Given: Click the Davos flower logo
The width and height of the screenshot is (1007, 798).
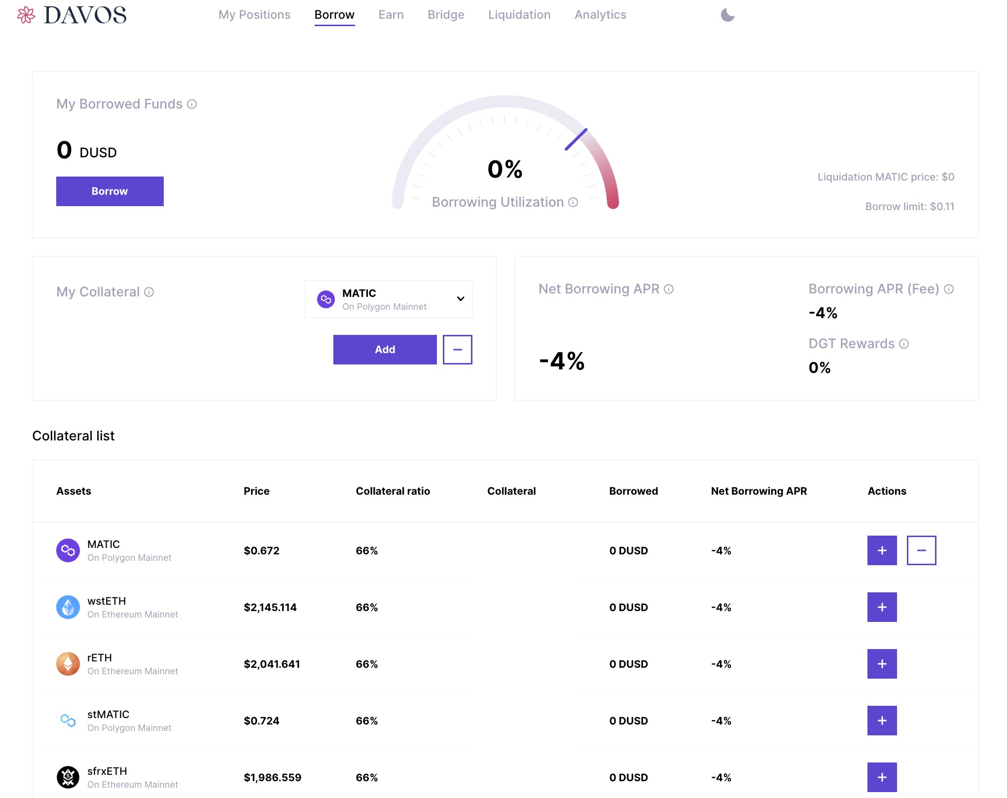Looking at the screenshot, I should click(x=26, y=15).
